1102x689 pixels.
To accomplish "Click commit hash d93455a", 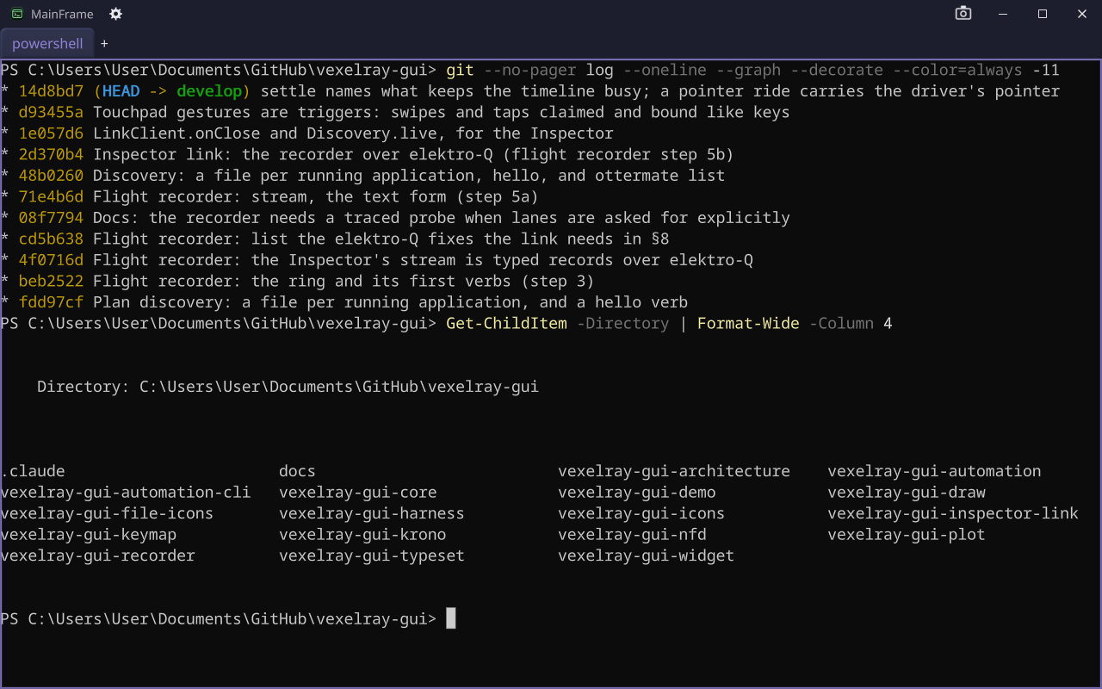I will pyautogui.click(x=51, y=112).
